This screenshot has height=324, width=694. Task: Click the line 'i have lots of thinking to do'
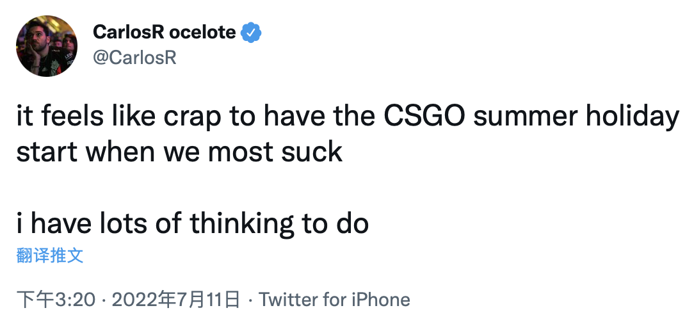[193, 223]
